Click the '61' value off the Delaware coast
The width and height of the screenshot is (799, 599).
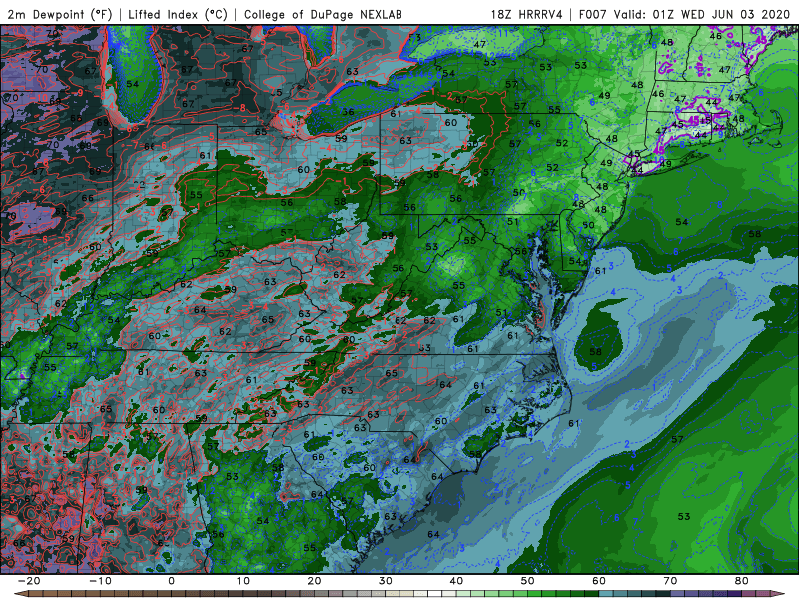coord(601,271)
